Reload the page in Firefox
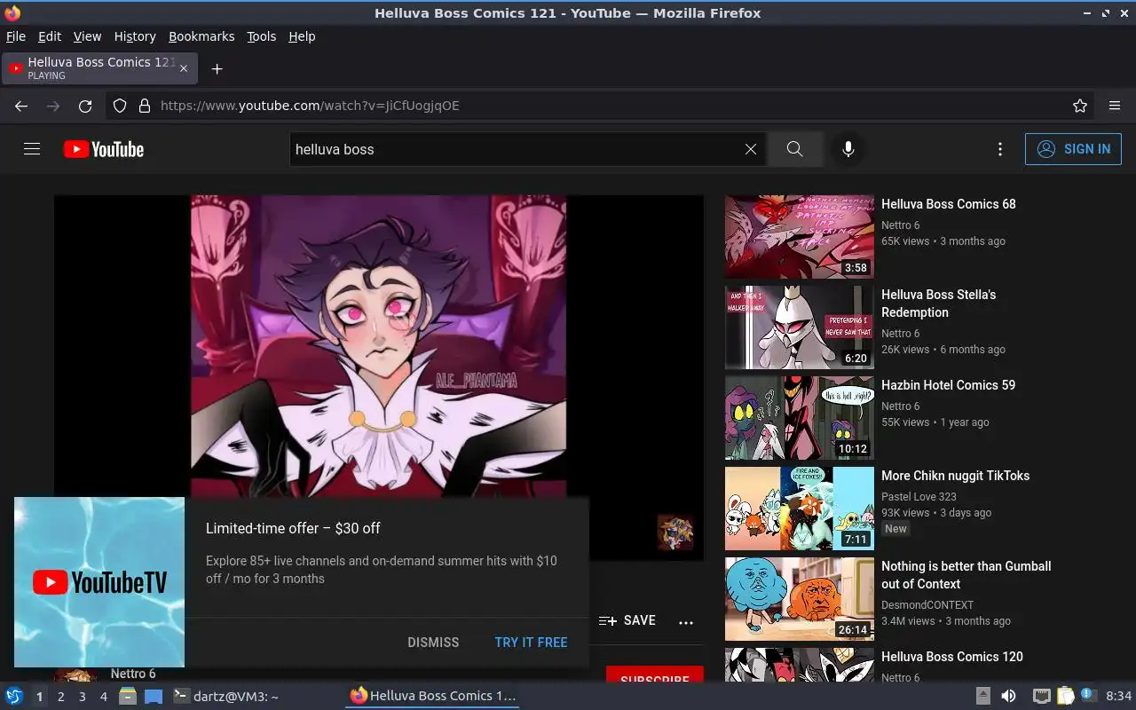Screen dimensions: 1136x710 [85, 106]
